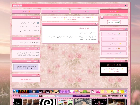The width and height of the screenshot is (140, 105).
Task: Click the palette icon on art museum button
Action: 119,48
